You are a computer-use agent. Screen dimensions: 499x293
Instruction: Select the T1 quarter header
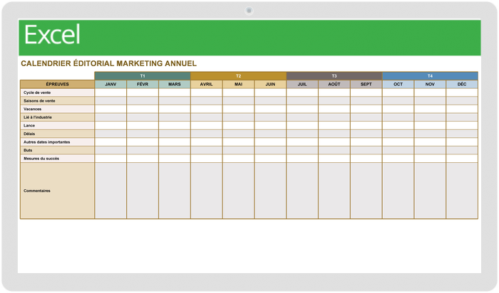tap(143, 76)
